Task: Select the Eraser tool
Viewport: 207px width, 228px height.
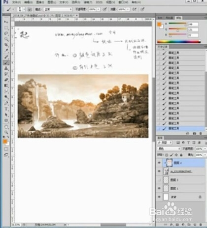Action: [x=6, y=80]
